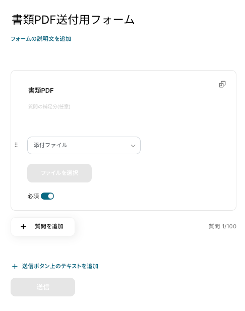Click the plus icon before 送信ボタン上のテキストを追加
Image resolution: width=245 pixels, height=311 pixels.
(15, 266)
